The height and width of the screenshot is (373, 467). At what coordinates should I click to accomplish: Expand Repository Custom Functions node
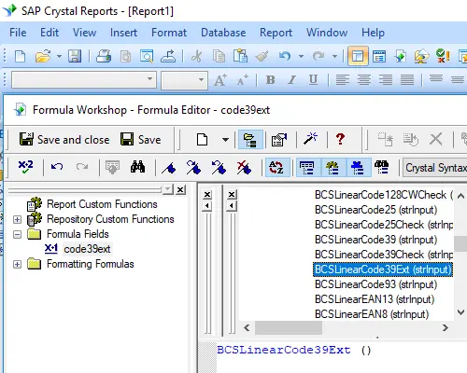(x=17, y=219)
